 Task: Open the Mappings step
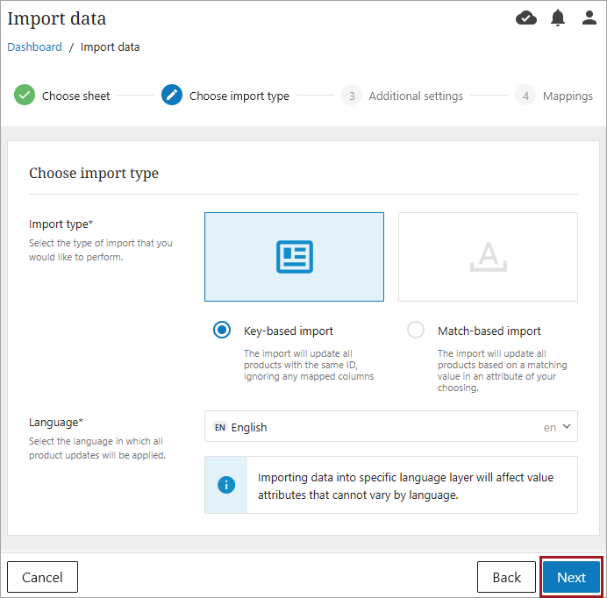[x=568, y=96]
